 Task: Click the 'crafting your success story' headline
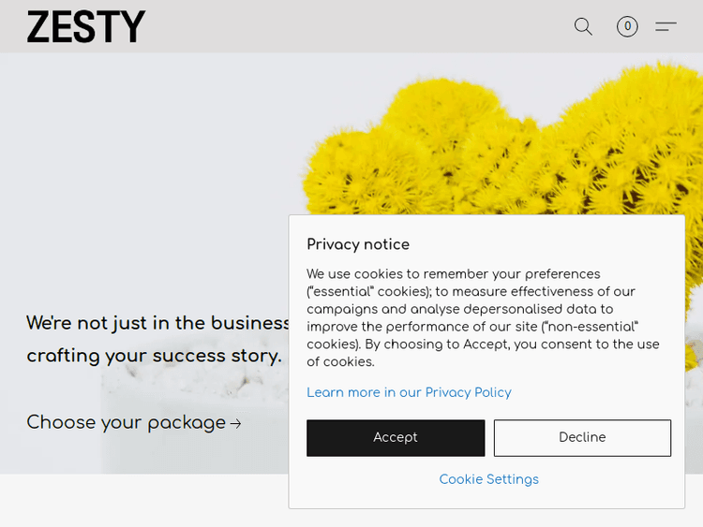click(154, 356)
